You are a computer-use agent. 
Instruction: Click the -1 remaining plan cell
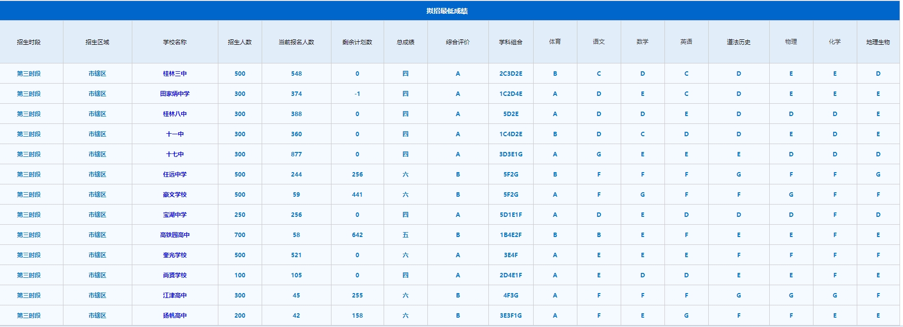click(357, 94)
